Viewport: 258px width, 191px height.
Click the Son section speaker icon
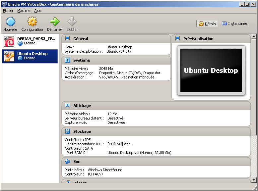(67, 162)
